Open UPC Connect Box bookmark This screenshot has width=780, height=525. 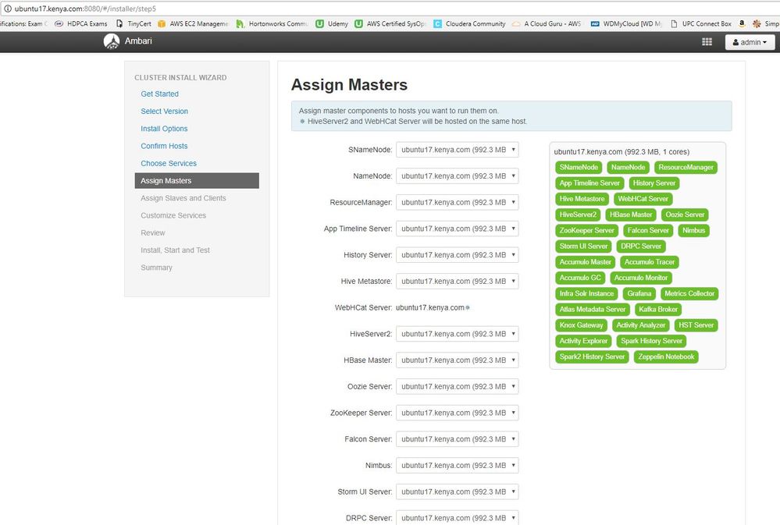click(701, 23)
